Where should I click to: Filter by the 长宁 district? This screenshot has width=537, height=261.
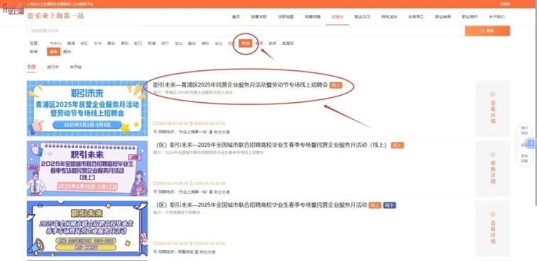click(98, 43)
